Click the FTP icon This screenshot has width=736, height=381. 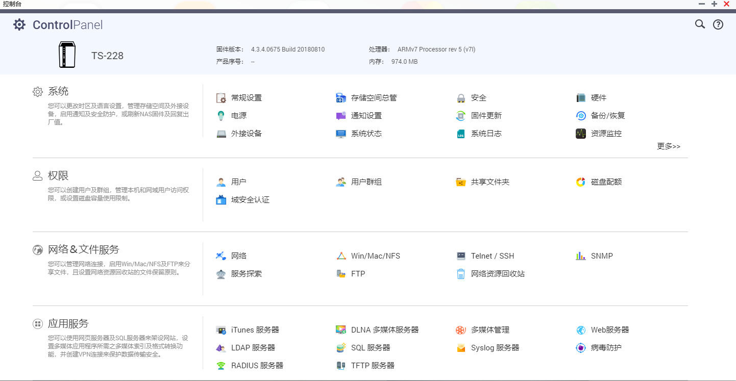341,274
